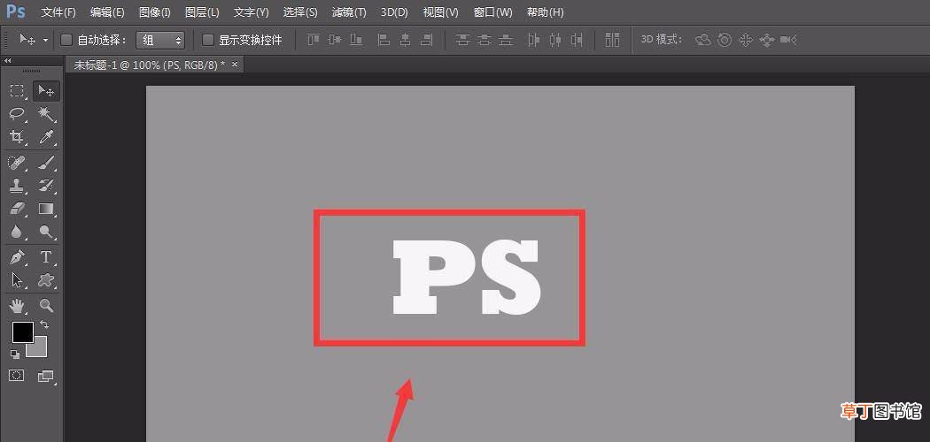The image size is (930, 442).
Task: Open the 滤镜(T) menu
Action: click(x=349, y=11)
